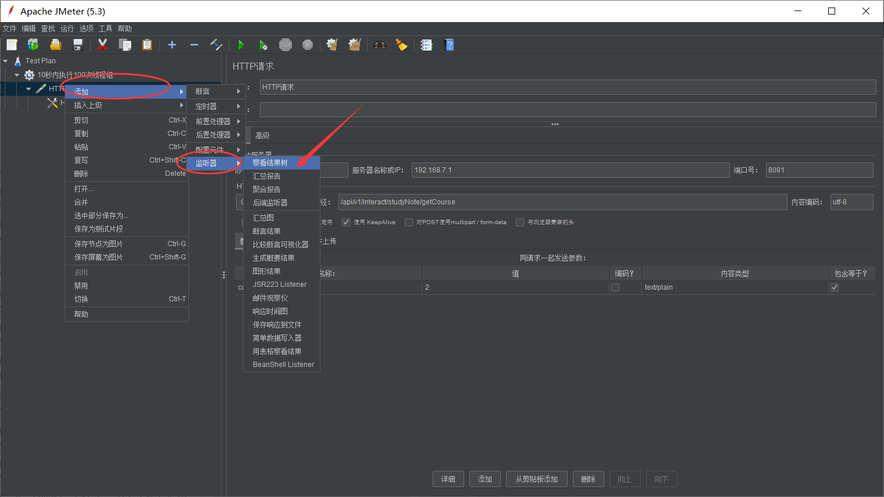The image size is (884, 497).
Task: Toggle the 使用 KeepAlive checkbox
Action: pos(346,222)
